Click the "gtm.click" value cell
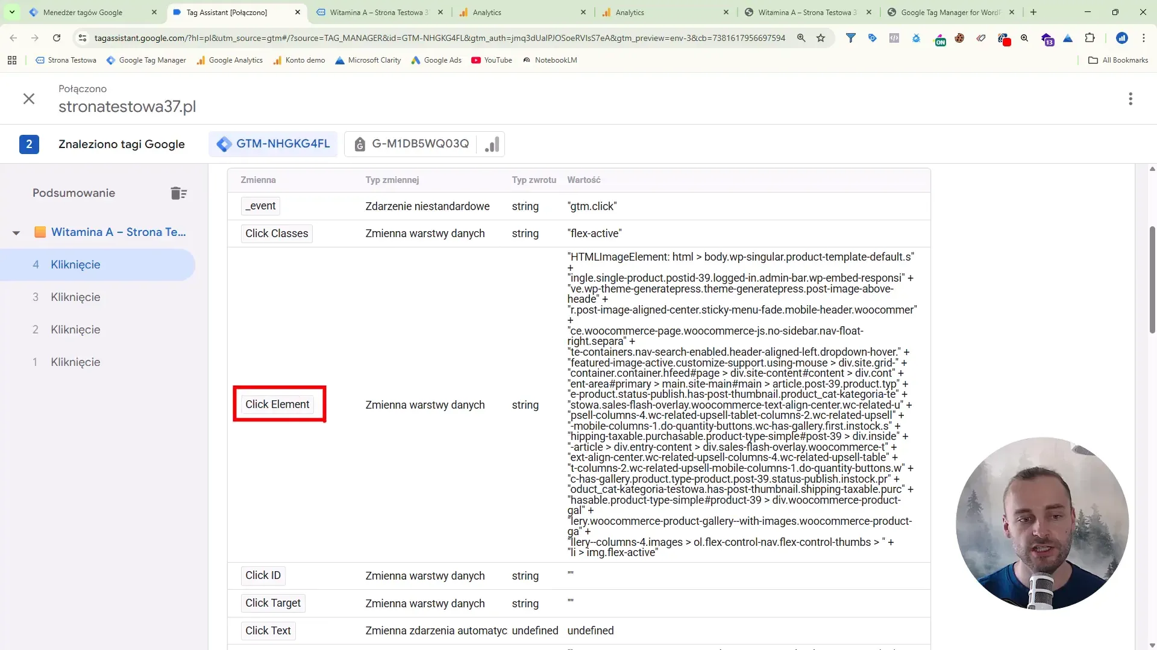The width and height of the screenshot is (1157, 650). pos(592,206)
